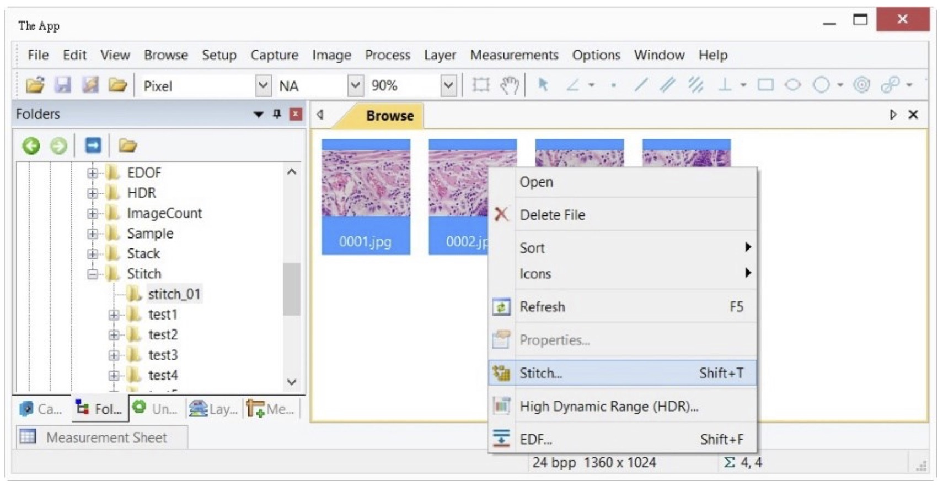Select the ellipse measurement tool
943x487 pixels.
point(793,85)
